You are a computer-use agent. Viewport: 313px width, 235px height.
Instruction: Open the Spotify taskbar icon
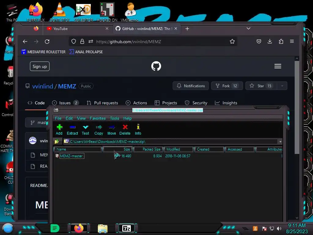[x=55, y=228]
